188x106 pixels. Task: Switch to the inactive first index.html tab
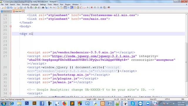coord(6,11)
